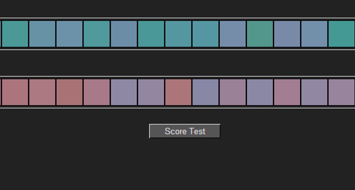Select a steel-blue tile in the blue row
Image resolution: width=355 pixels, height=190 pixels.
(x=41, y=33)
